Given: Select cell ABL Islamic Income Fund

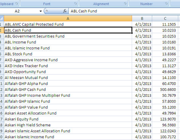Looking at the screenshot, I should coord(68,48).
